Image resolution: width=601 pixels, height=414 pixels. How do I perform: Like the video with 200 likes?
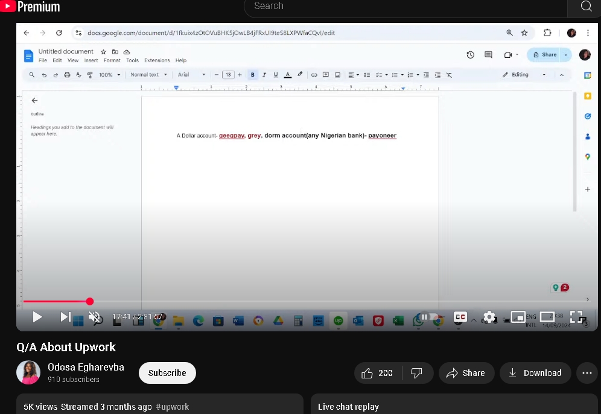click(x=378, y=373)
